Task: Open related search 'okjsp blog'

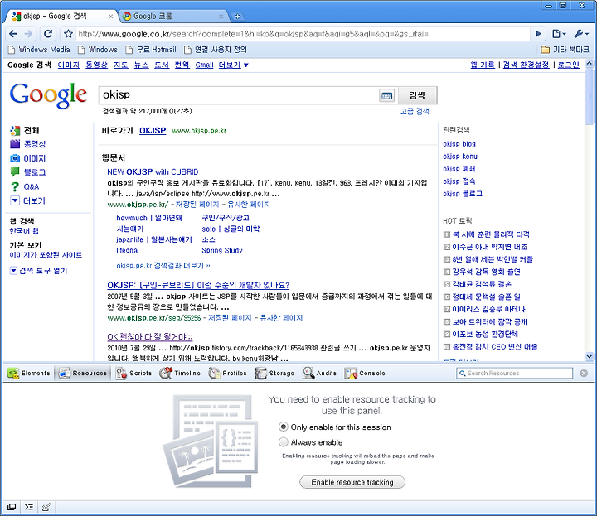Action: (459, 144)
